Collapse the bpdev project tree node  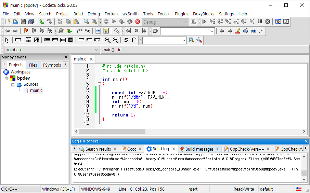(7, 79)
